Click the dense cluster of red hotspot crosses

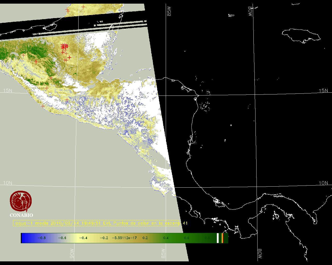point(64,47)
